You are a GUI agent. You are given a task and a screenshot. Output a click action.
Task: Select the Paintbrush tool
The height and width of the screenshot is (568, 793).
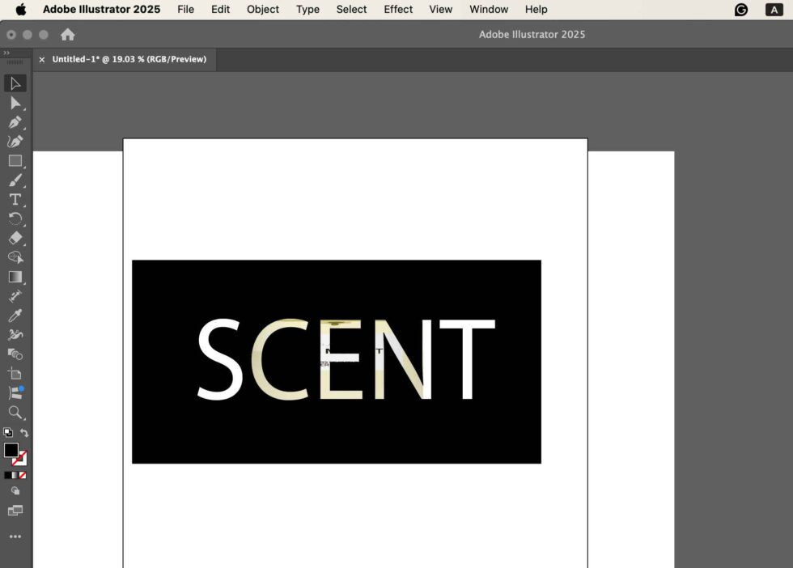(15, 180)
